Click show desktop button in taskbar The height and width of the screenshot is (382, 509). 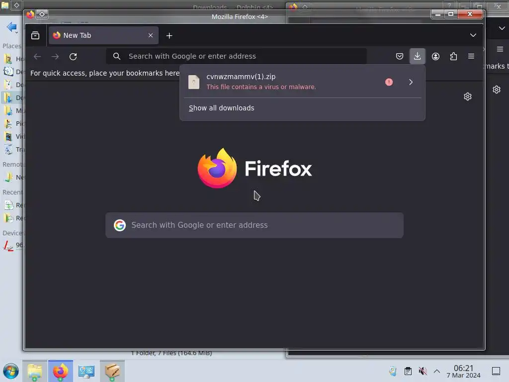(x=496, y=371)
